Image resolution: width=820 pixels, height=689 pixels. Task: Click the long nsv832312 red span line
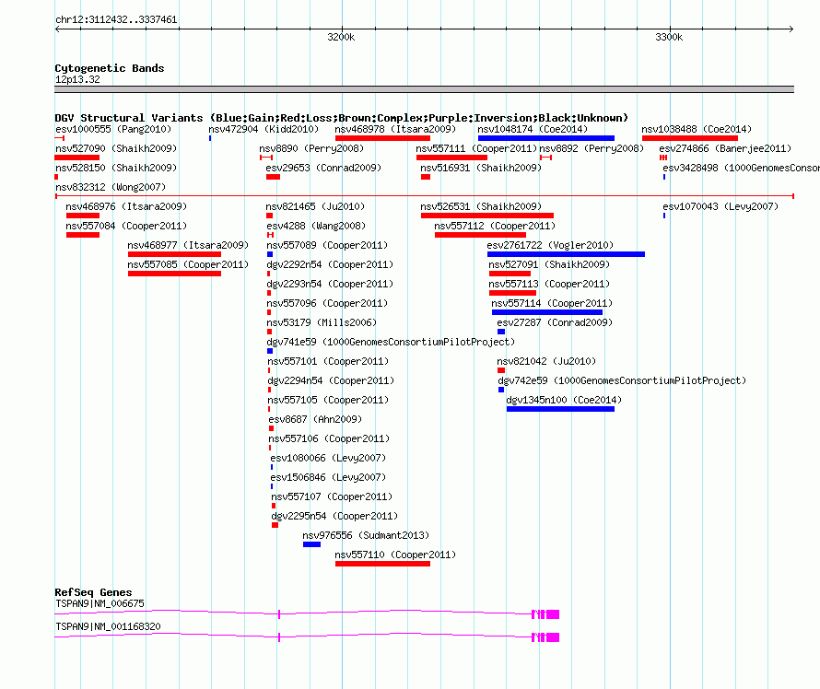425,196
